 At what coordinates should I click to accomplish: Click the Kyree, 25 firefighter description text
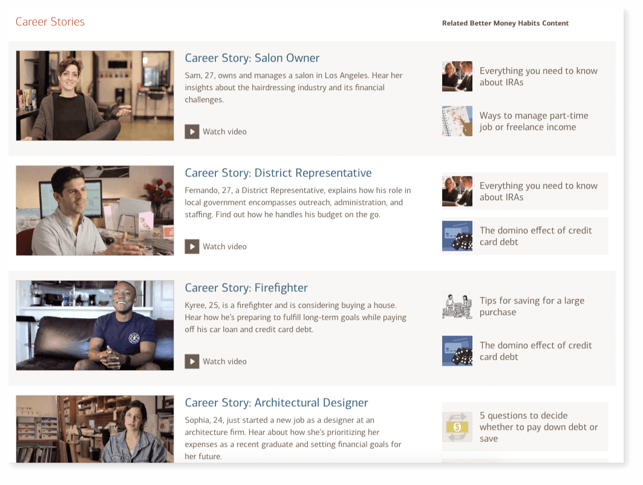pyautogui.click(x=295, y=317)
